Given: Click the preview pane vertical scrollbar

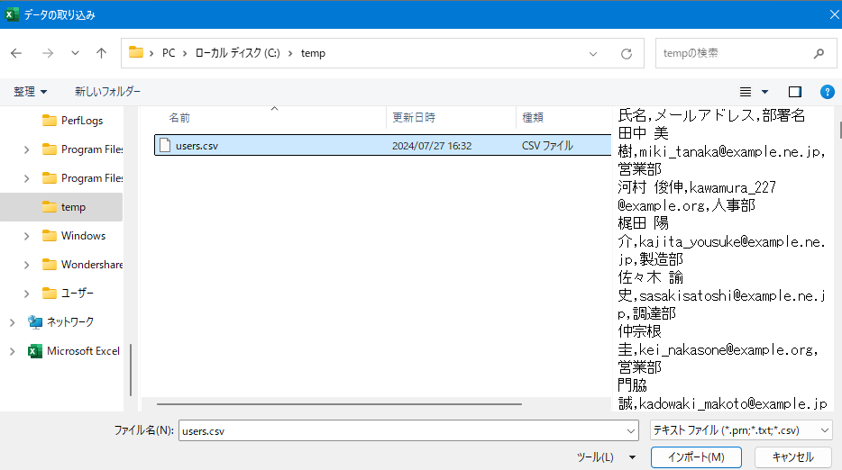Looking at the screenshot, I should (x=840, y=130).
